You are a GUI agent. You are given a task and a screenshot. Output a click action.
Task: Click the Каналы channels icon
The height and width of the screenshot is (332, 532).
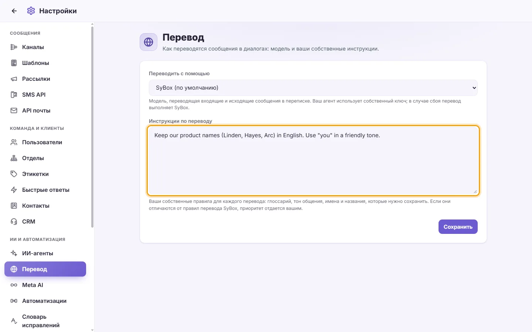click(x=14, y=47)
